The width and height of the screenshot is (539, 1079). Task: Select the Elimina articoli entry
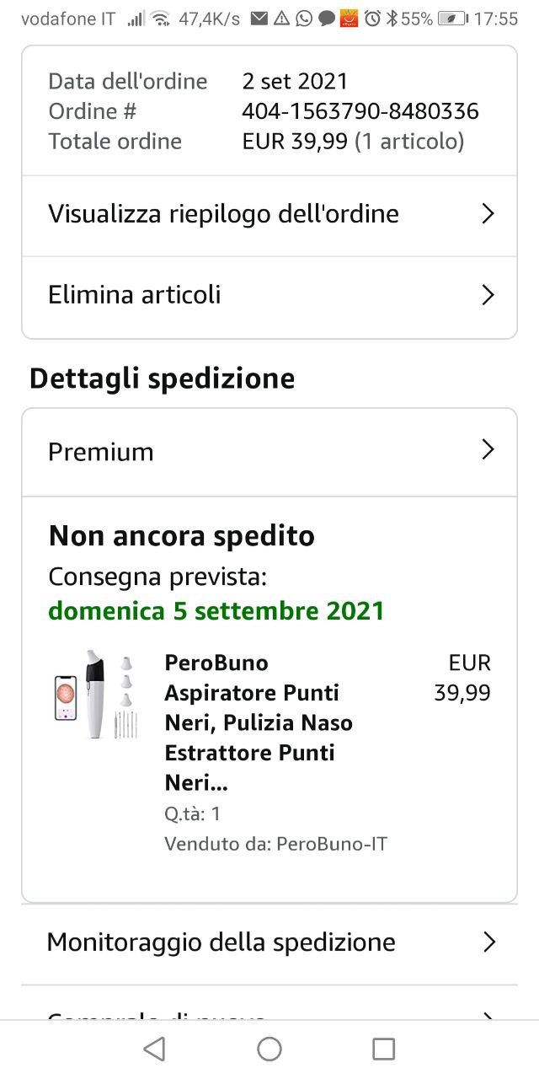coord(135,295)
